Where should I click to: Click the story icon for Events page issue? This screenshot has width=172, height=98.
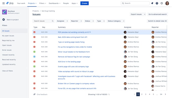click(34, 66)
